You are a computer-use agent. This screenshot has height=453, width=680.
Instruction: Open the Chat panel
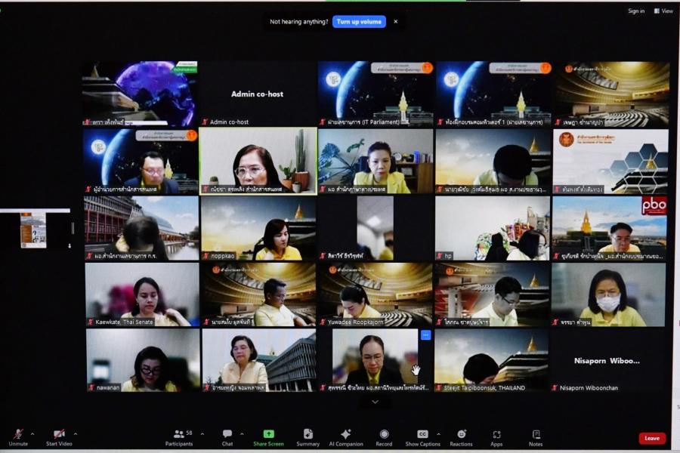click(x=227, y=437)
